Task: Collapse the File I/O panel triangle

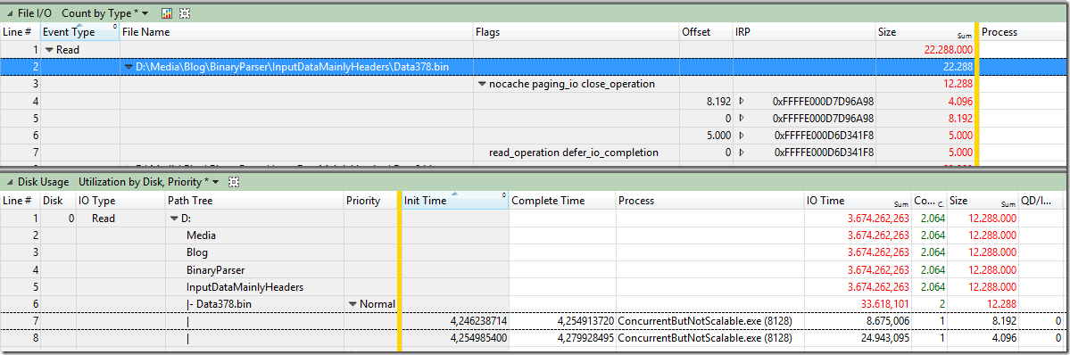Action: coord(9,13)
